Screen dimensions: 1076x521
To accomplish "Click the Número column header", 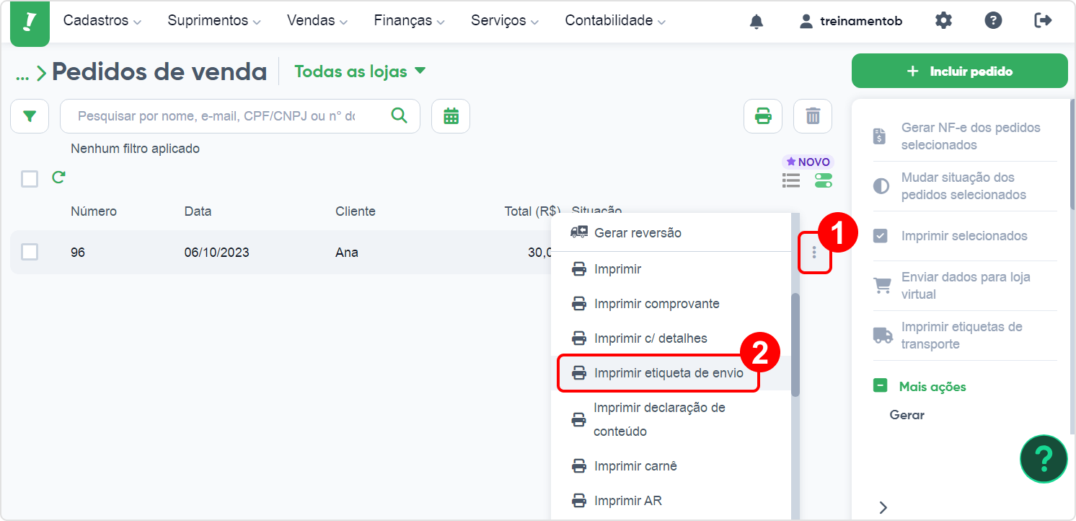I will 94,211.
